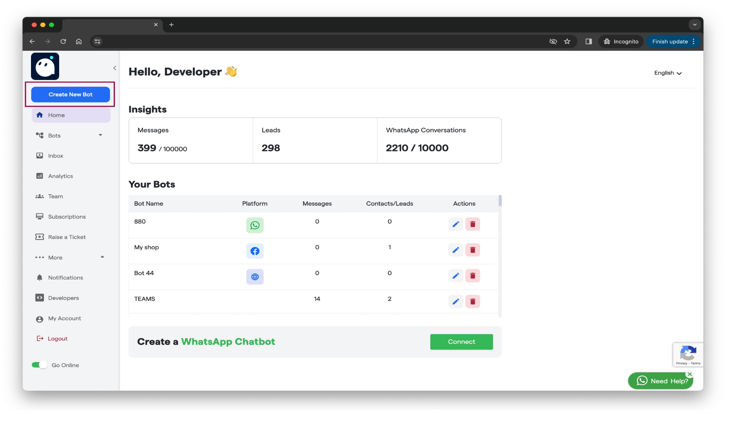Click the web globe icon for Bot 44
The height and width of the screenshot is (434, 751).
click(255, 276)
